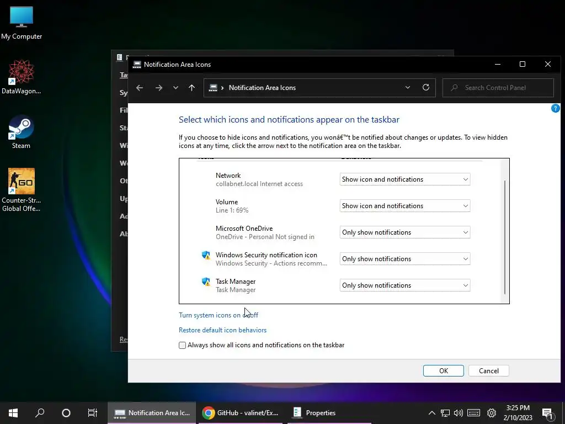Viewport: 565px width, 424px height.
Task: Click the Search Control Panel field
Action: (498, 88)
